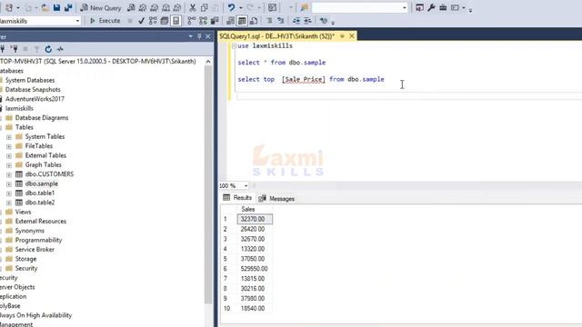
Task: Click the Save All icon
Action: coord(68,7)
